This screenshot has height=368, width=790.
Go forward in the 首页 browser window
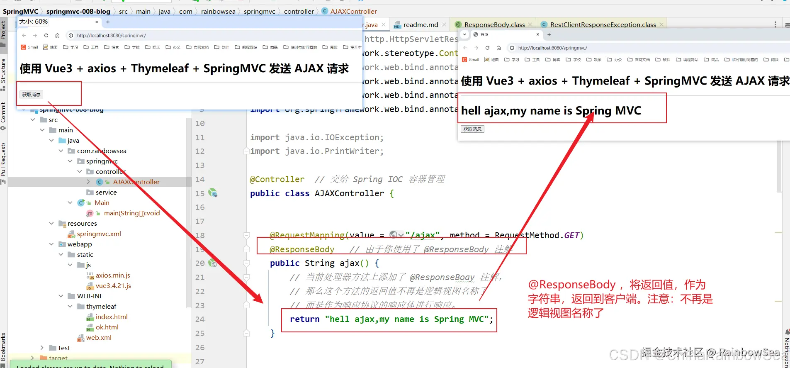click(476, 48)
